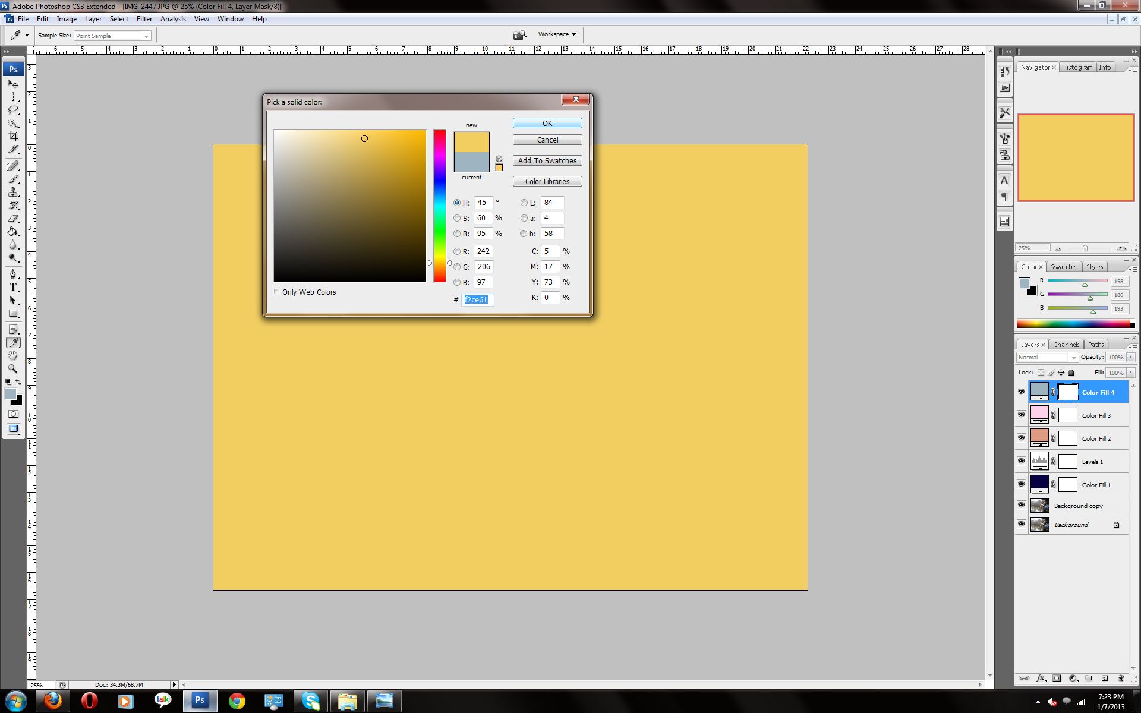The image size is (1141, 713).
Task: Open the layer Fill slider arrow
Action: (1131, 373)
